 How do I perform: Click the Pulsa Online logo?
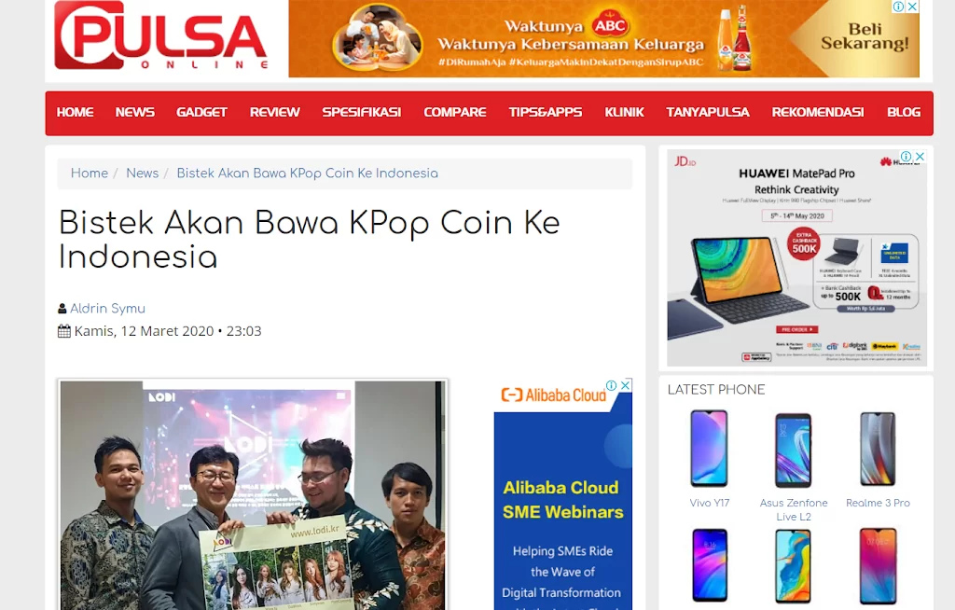[x=160, y=36]
